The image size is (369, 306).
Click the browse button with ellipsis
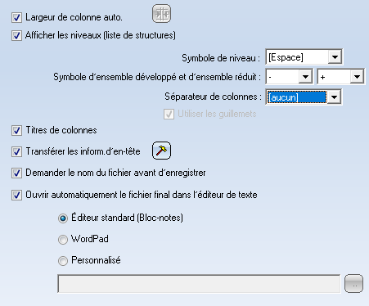(x=353, y=284)
